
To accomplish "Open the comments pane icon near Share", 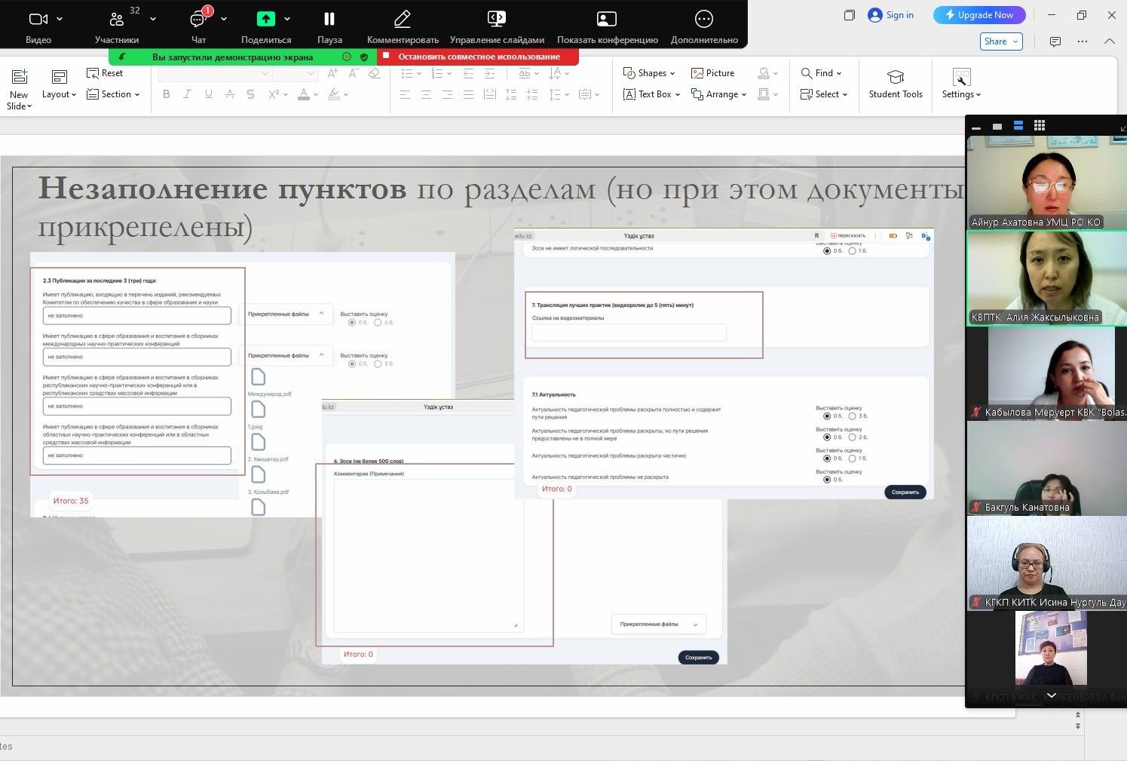I will (1055, 41).
